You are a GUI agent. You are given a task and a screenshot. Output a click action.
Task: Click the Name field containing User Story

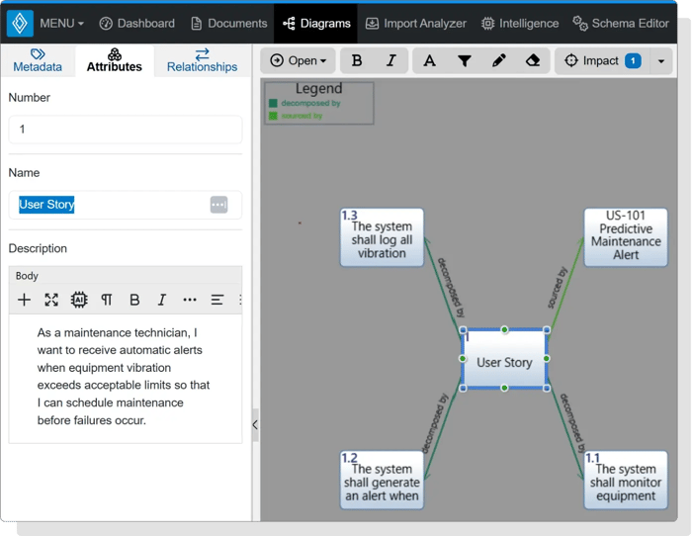point(126,205)
